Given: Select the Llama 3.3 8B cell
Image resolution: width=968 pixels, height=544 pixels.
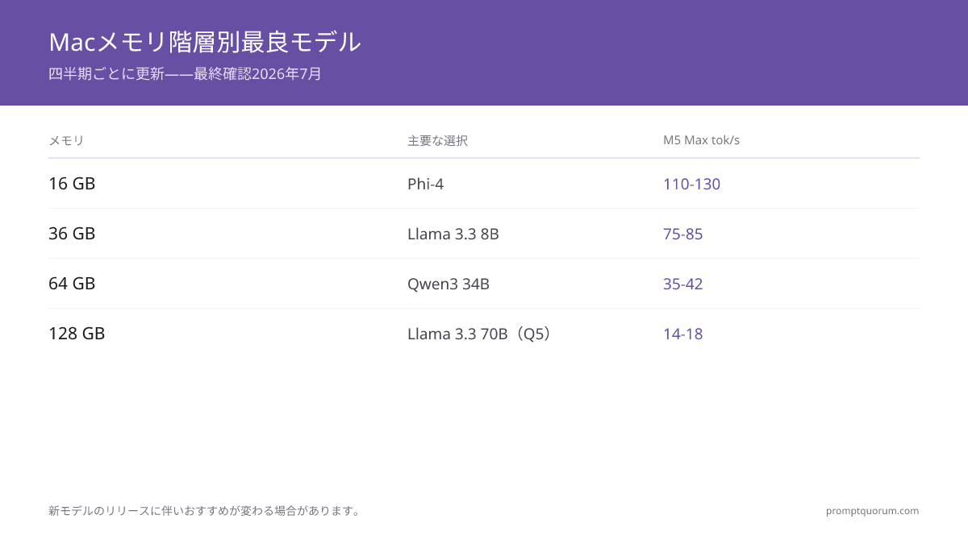Looking at the screenshot, I should tap(453, 235).
